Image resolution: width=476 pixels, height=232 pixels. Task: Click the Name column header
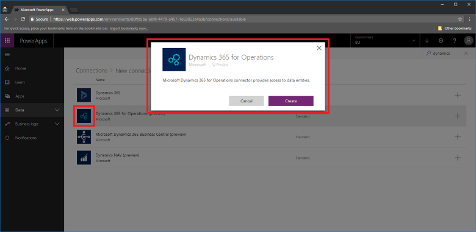100,80
